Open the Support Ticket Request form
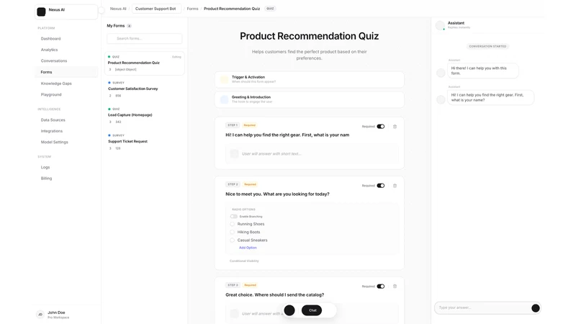576x324 pixels. point(145,142)
